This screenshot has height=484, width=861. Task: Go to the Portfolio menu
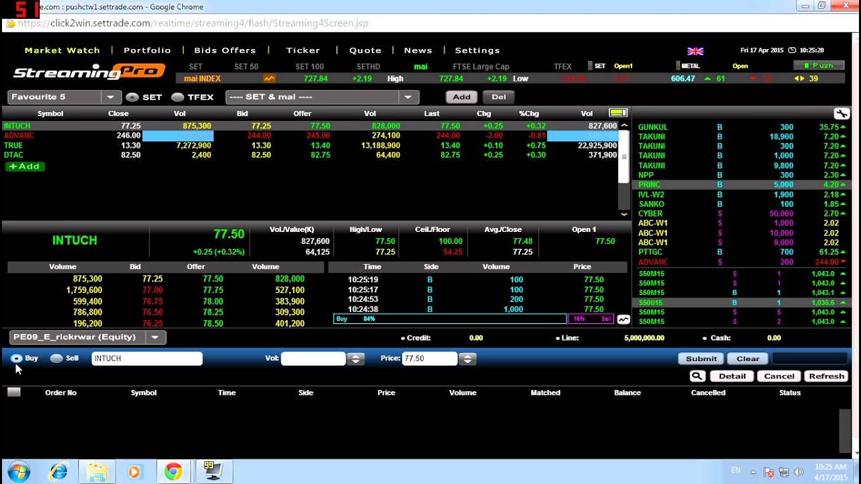pyautogui.click(x=147, y=50)
